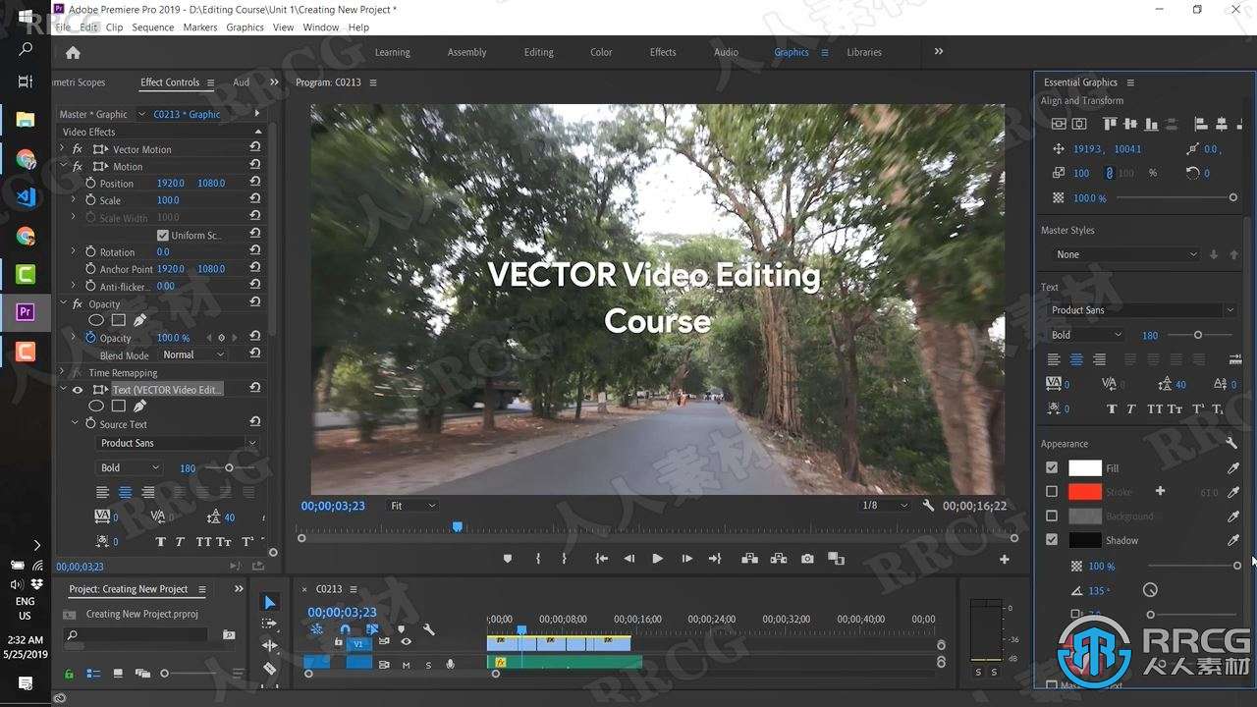Open the Sequence menu
The height and width of the screenshot is (707, 1257).
pyautogui.click(x=152, y=27)
